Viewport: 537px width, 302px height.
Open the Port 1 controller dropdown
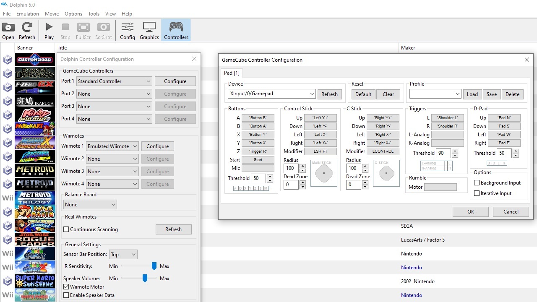pos(114,81)
